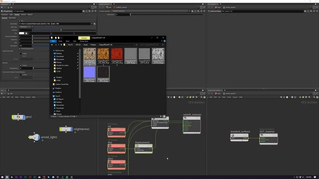The height and width of the screenshot is (179, 319).
Task: Click the gear icon in the RSLightDome parameter header
Action: (84, 11)
